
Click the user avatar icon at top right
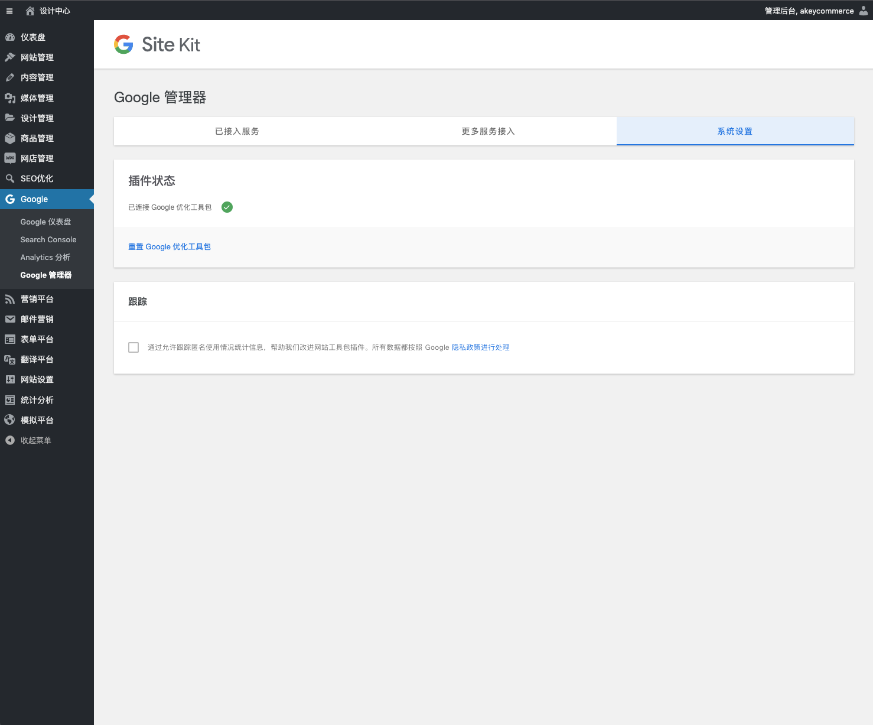click(x=864, y=11)
